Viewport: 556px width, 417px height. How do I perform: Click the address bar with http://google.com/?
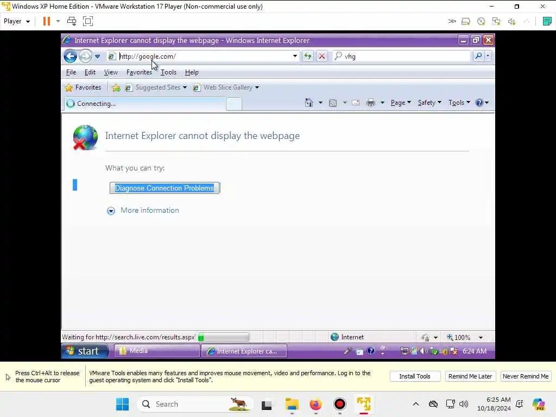203,56
